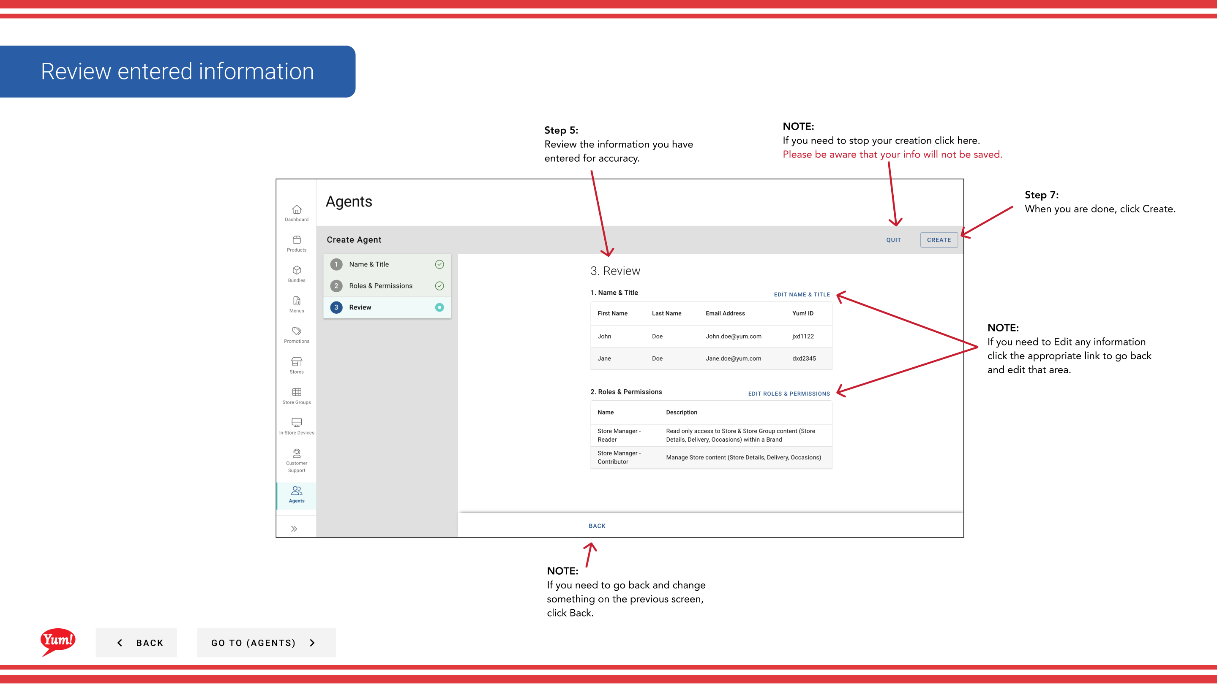Click the Go To (Agents) button

[266, 643]
